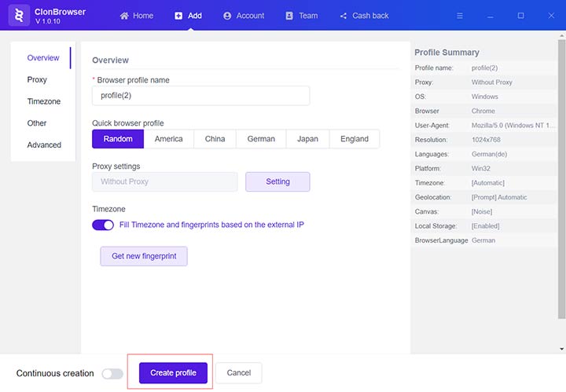Viewport: 566px width, 392px height.
Task: Click the Account person icon
Action: pyautogui.click(x=227, y=16)
